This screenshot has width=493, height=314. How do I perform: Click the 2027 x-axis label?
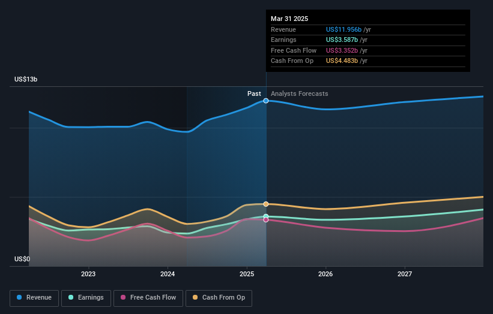pos(405,274)
